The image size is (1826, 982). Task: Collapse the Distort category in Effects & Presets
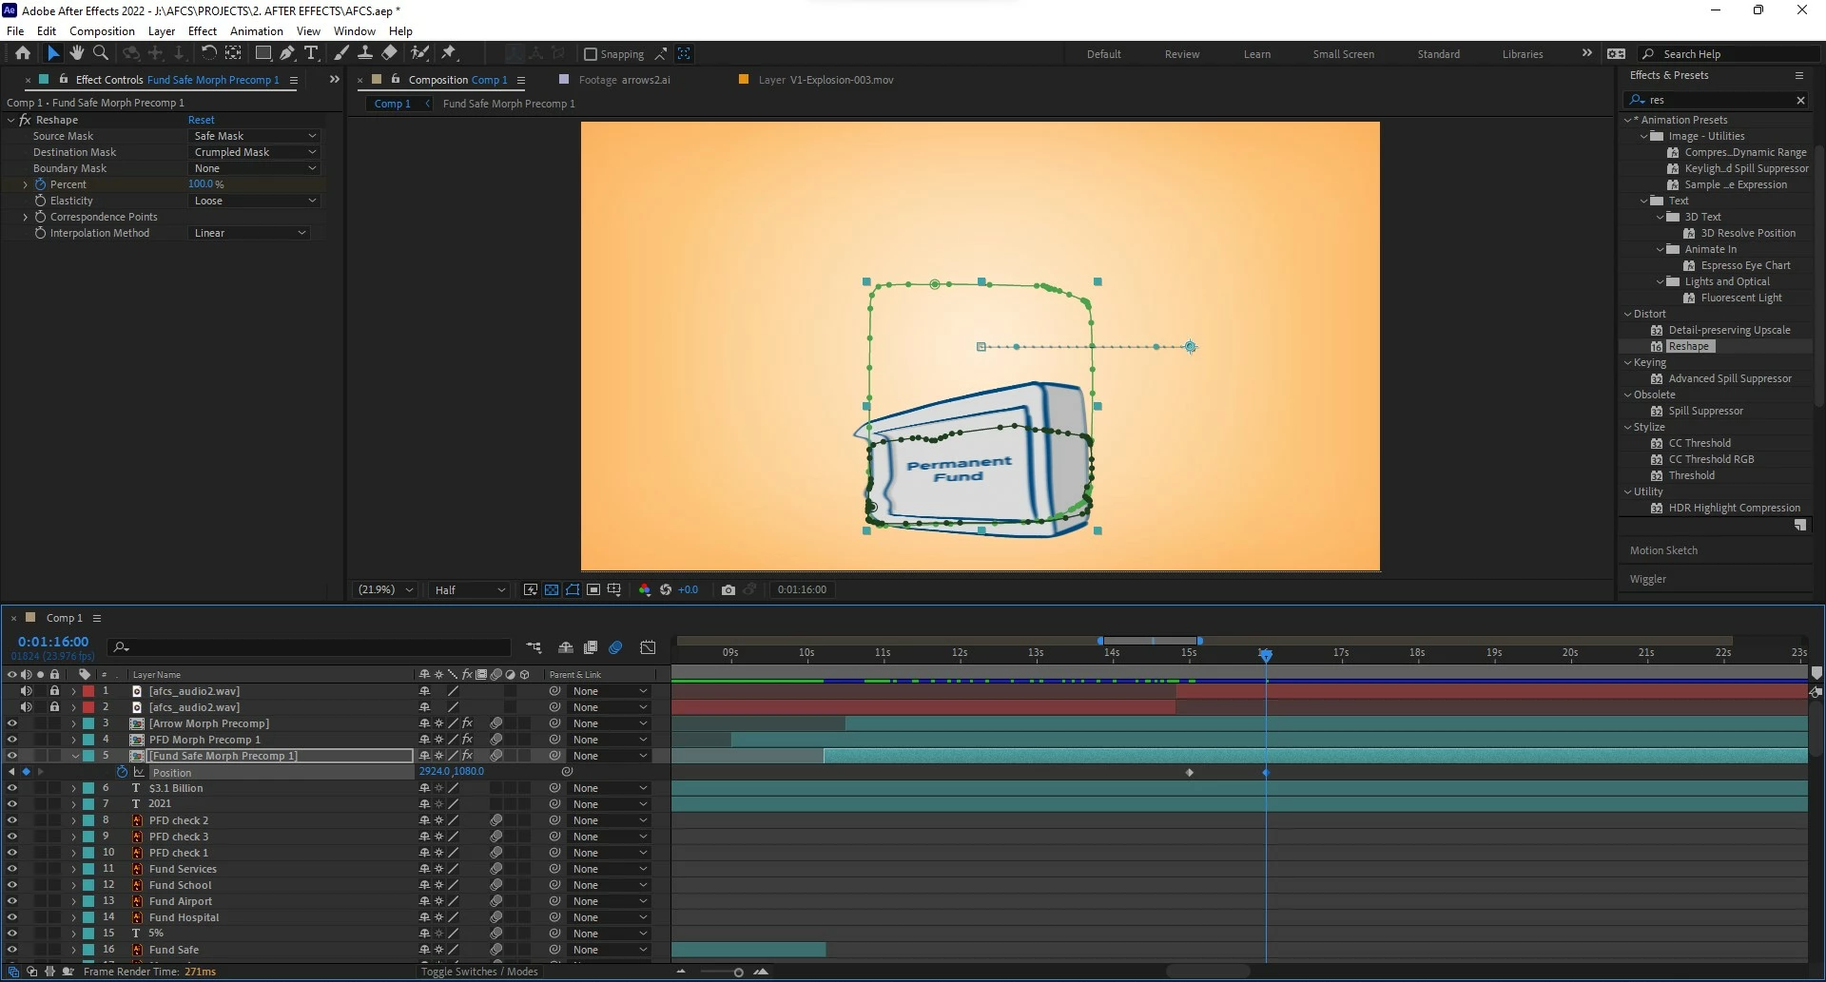pos(1627,314)
